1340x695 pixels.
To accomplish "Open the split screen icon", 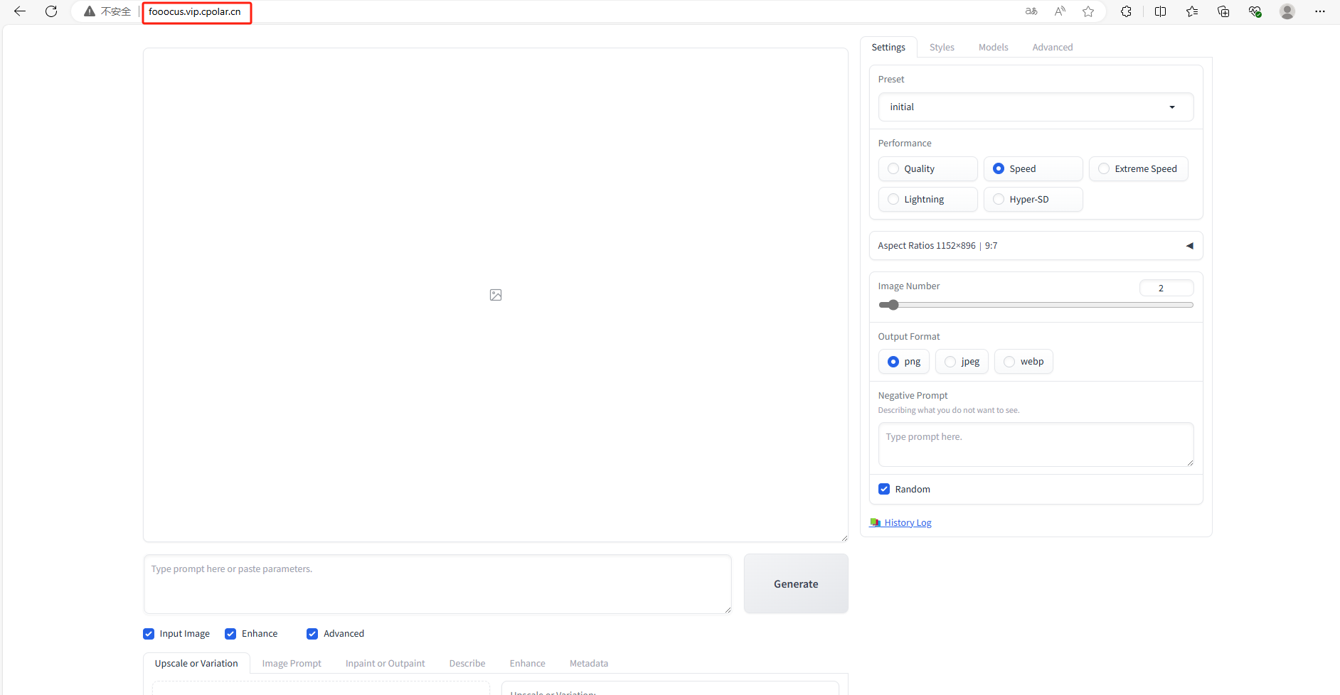I will pyautogui.click(x=1160, y=11).
